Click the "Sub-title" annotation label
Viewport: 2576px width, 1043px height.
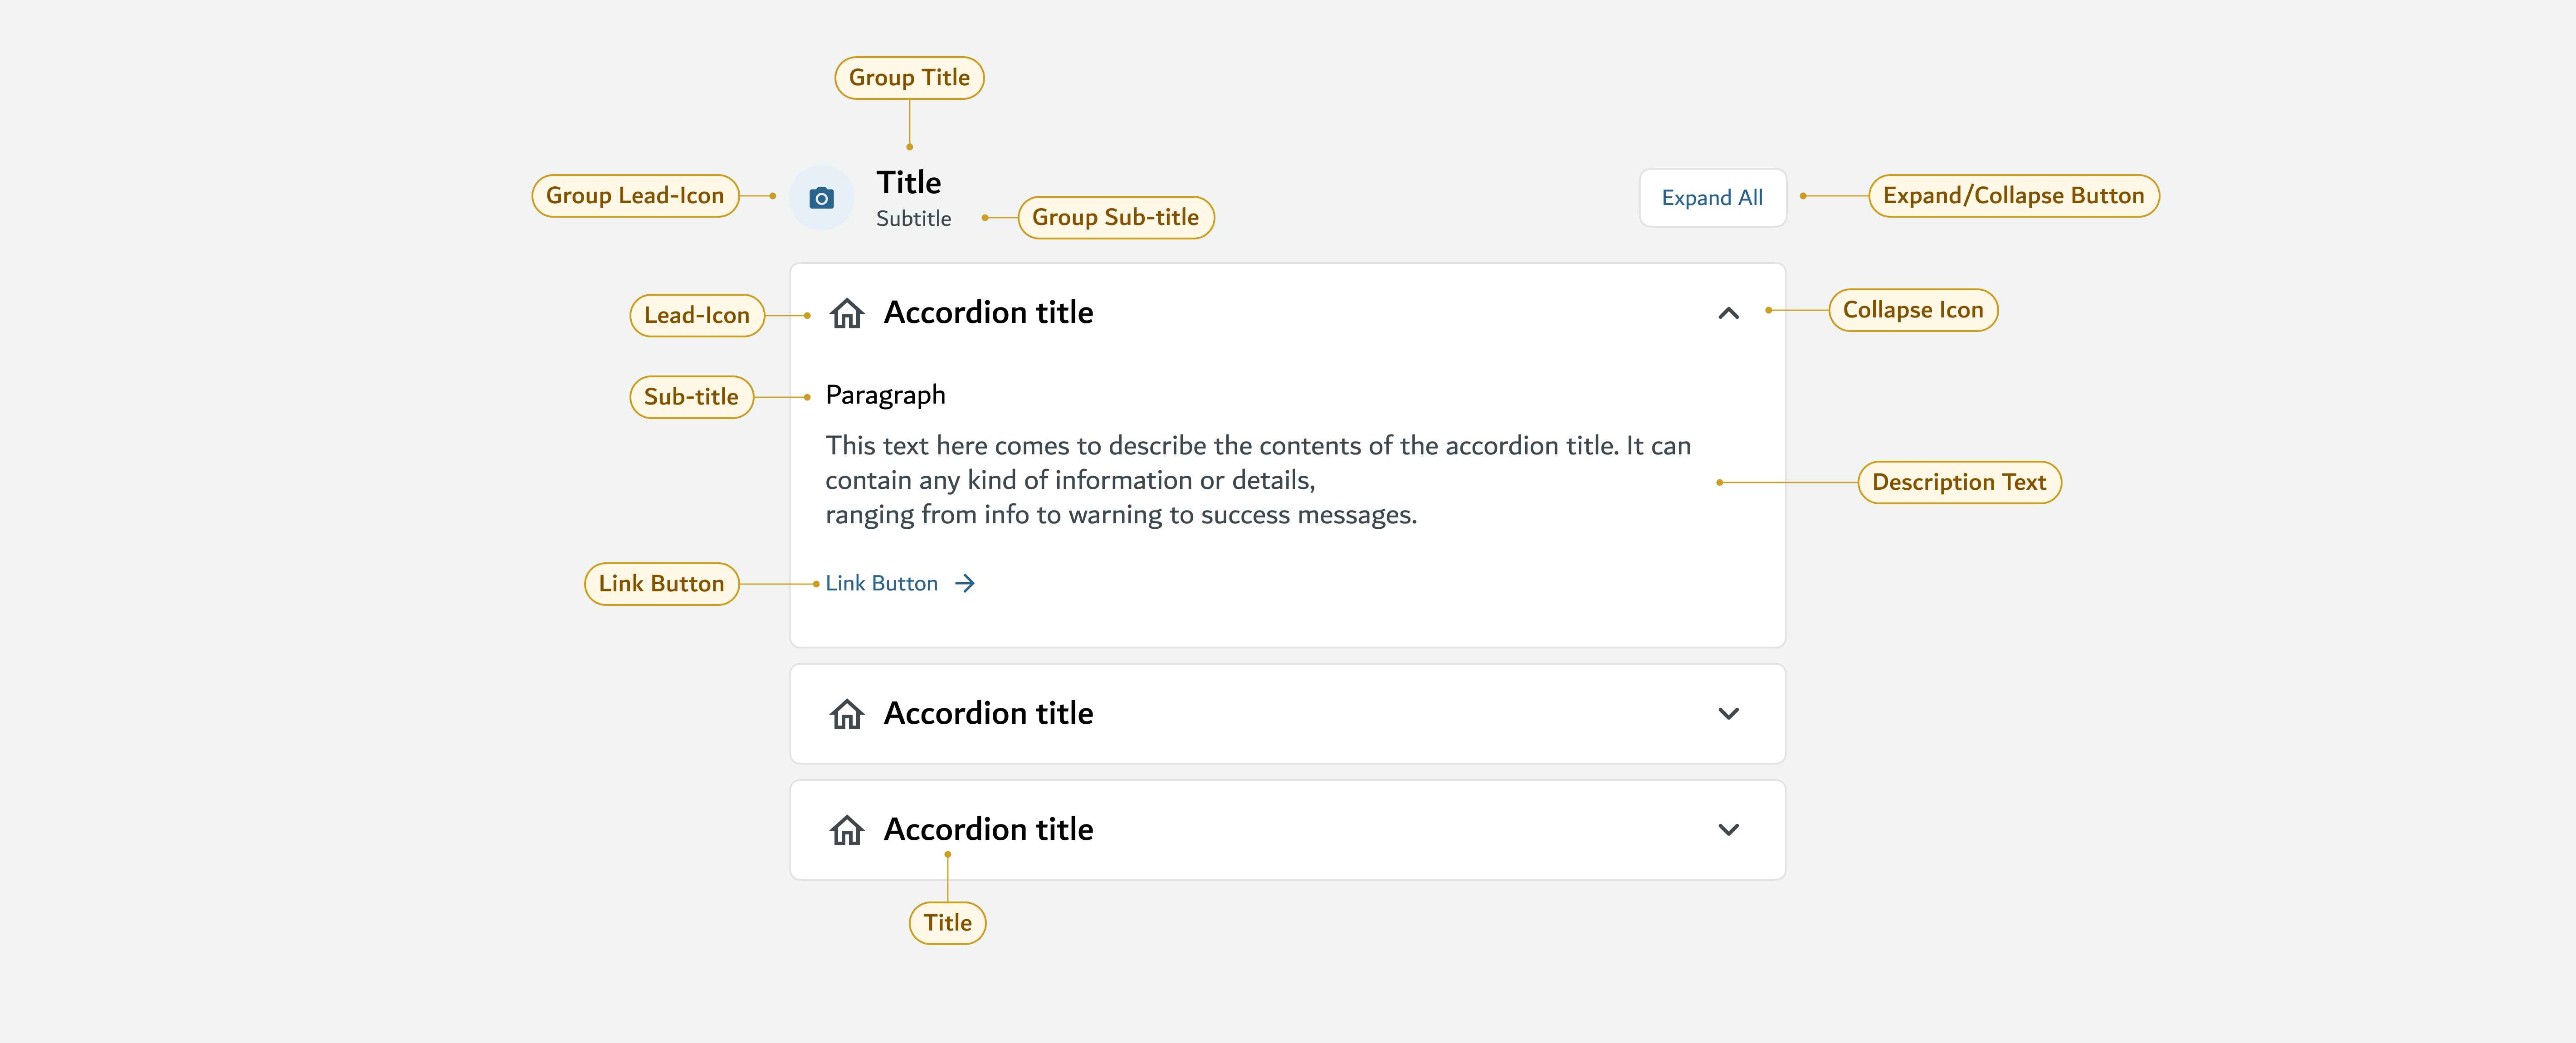(x=691, y=397)
